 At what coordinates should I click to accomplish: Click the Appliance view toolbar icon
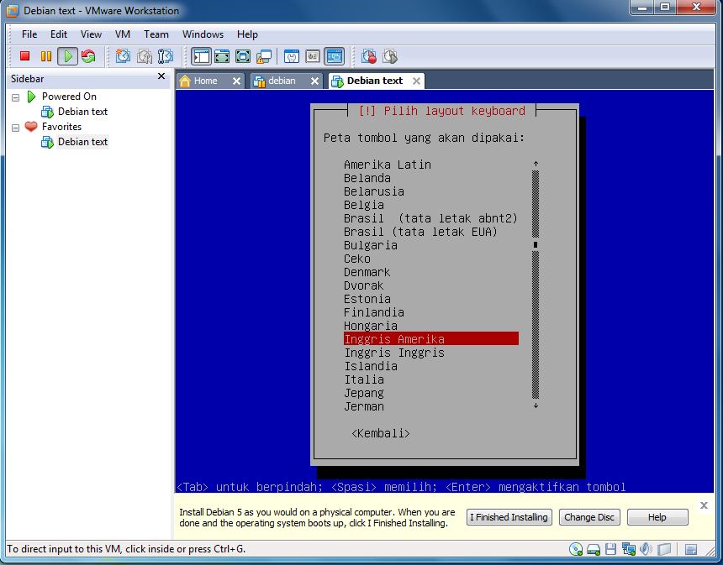(313, 56)
